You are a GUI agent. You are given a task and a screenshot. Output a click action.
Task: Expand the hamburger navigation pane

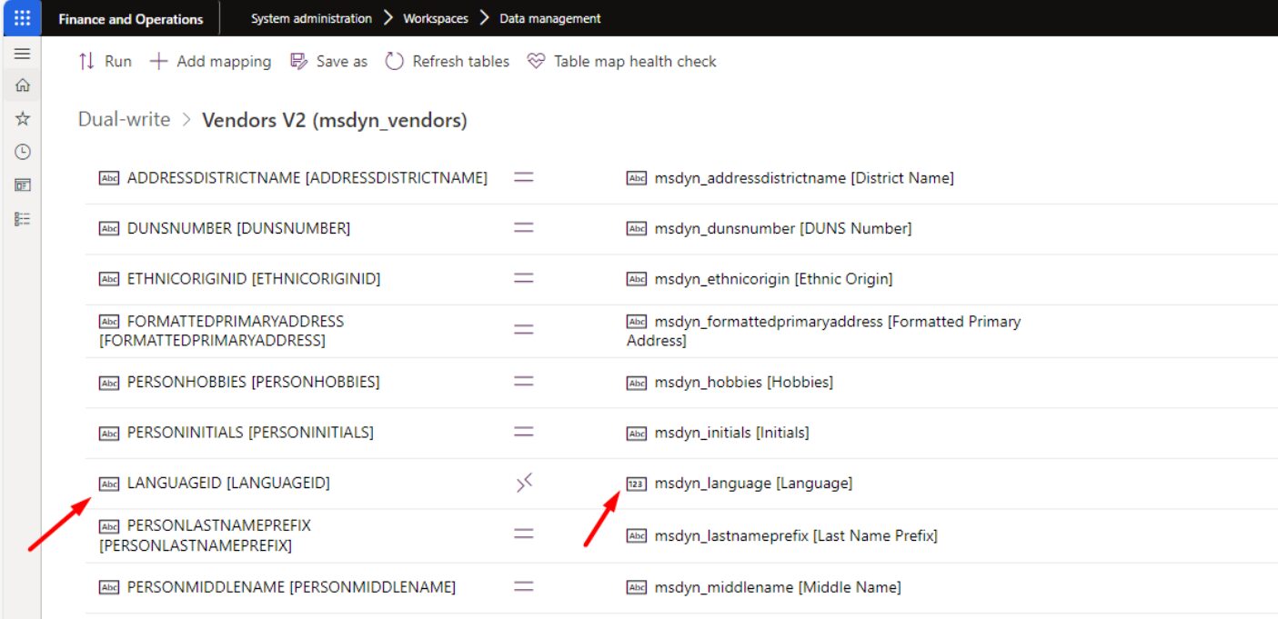pyautogui.click(x=22, y=54)
